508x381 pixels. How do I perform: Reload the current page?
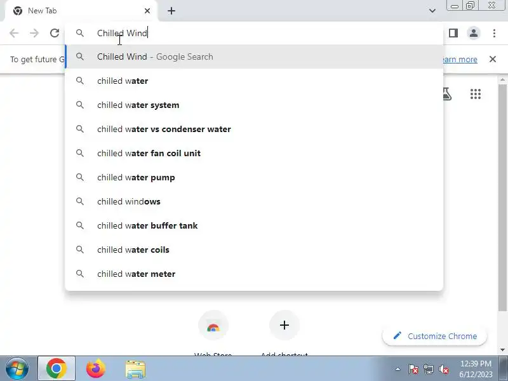pyautogui.click(x=55, y=33)
